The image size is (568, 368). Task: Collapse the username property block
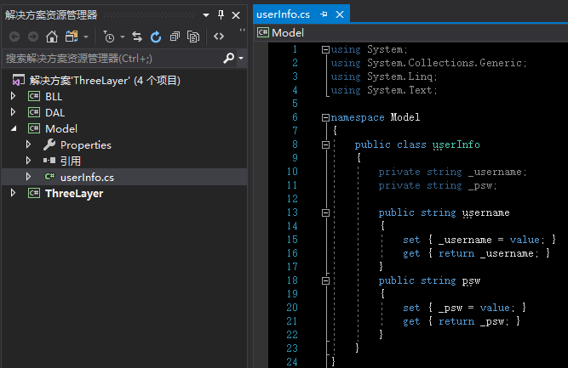[325, 213]
